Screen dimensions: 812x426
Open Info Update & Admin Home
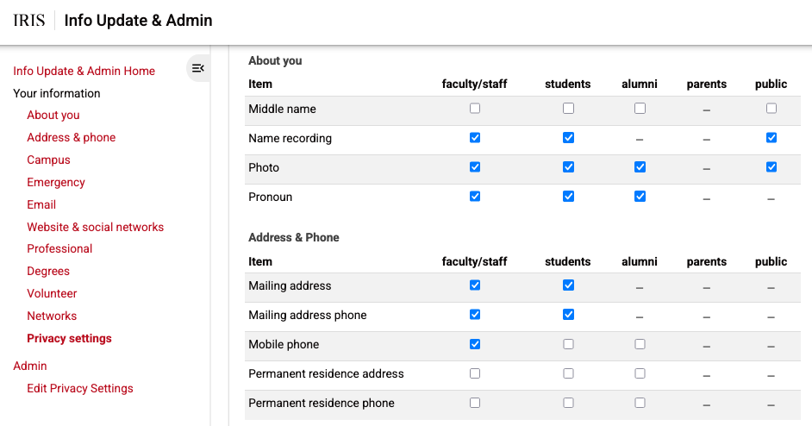pyautogui.click(x=84, y=71)
